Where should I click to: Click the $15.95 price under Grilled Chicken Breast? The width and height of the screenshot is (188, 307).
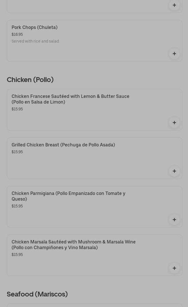[x=17, y=152]
